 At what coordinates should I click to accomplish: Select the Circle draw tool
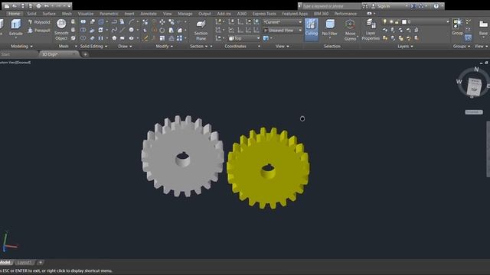[x=131, y=30]
